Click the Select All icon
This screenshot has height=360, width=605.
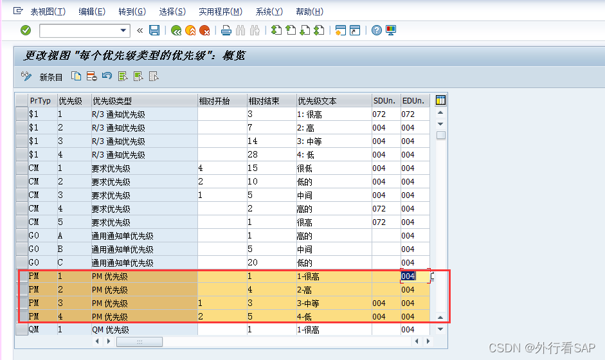pyautogui.click(x=123, y=76)
